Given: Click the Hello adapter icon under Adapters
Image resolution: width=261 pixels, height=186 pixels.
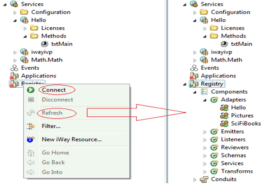Looking at the screenshot, I should [x=224, y=108].
